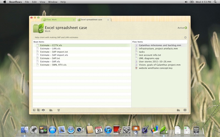Open the Edit menu
The image size is (220, 137).
coord(34,2)
